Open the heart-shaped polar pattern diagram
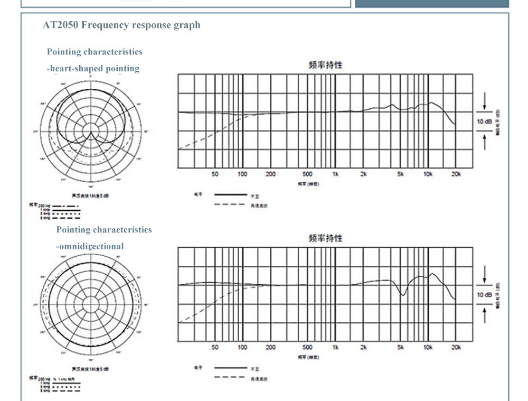The height and width of the screenshot is (401, 528). 91,132
